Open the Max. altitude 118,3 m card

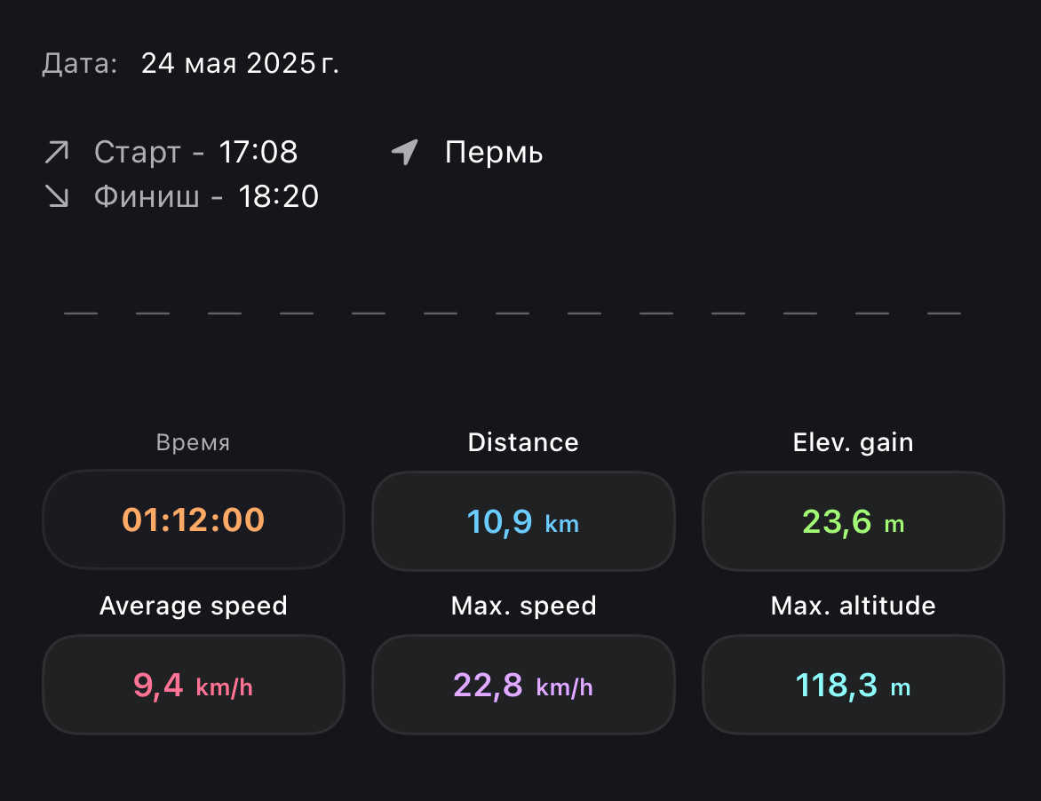click(853, 684)
